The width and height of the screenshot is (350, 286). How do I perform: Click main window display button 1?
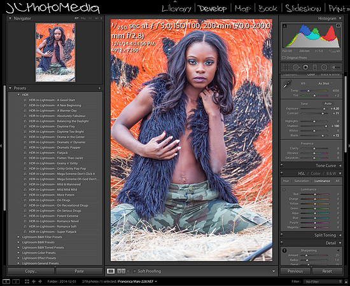tap(6, 282)
